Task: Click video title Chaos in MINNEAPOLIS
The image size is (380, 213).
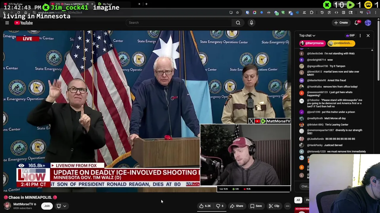Action: (30, 197)
